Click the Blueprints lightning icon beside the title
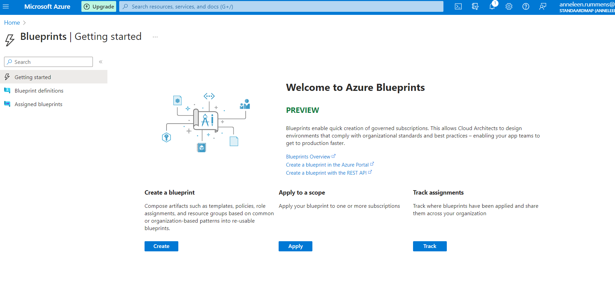The image size is (615, 300). click(x=10, y=40)
